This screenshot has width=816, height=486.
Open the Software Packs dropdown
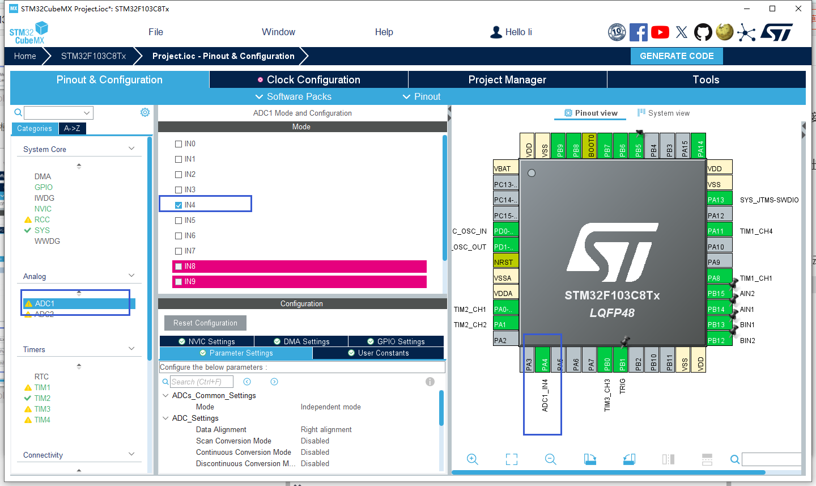tap(294, 96)
